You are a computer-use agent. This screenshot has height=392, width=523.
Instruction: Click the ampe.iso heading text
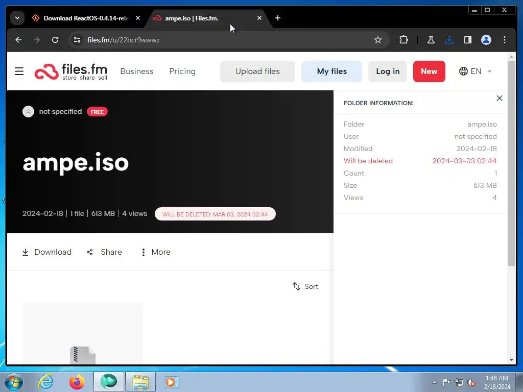coord(76,163)
